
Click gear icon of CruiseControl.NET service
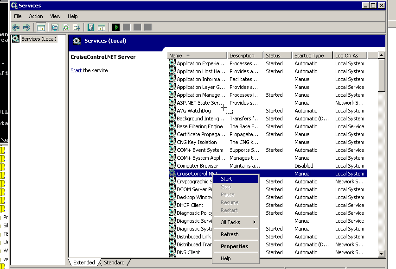coord(172,174)
